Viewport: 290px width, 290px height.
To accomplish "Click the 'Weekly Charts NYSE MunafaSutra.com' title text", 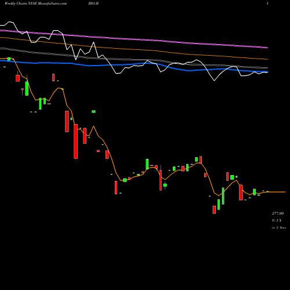I will point(35,3).
